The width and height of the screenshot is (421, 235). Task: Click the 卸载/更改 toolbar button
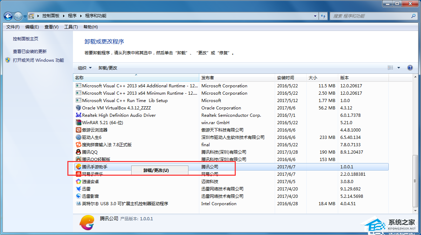tap(108, 68)
